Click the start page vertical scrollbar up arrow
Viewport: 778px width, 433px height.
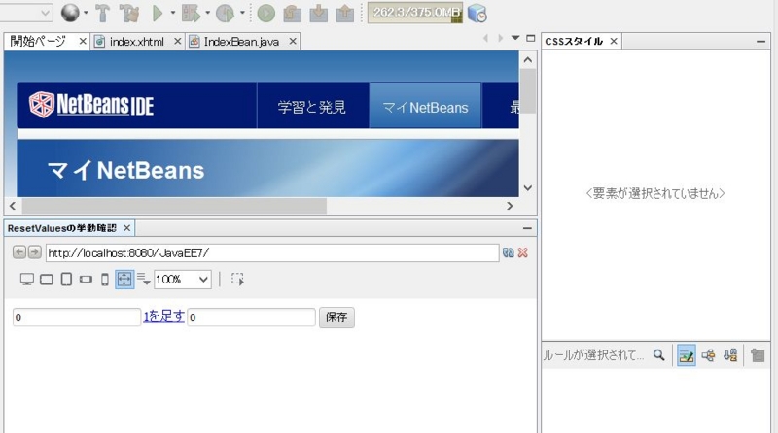[x=527, y=60]
